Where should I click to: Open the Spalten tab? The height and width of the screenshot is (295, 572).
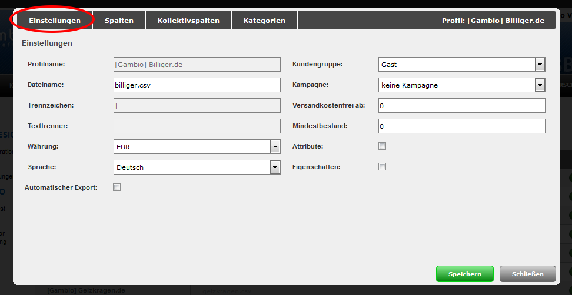(x=119, y=21)
